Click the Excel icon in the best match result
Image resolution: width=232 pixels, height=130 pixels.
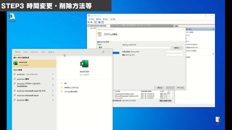pos(15,64)
